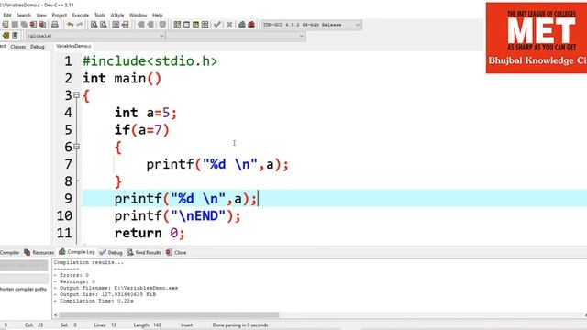
Task: Click the compile log scroll-left arrow
Action: tap(55, 315)
